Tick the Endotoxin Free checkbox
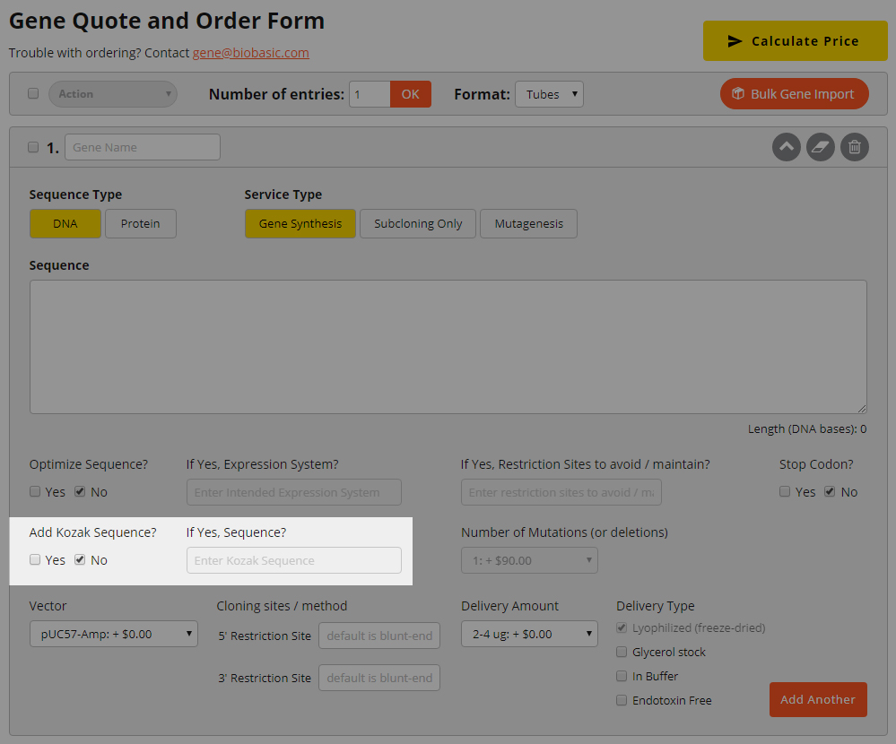The image size is (896, 744). (x=622, y=701)
